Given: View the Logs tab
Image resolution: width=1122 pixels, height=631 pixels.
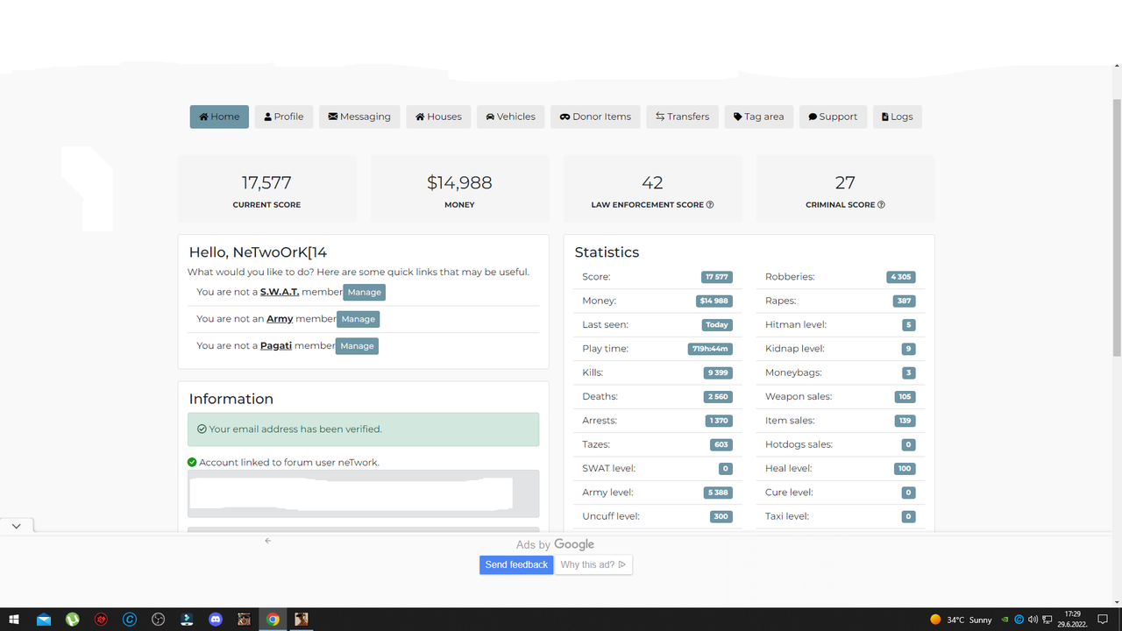Looking at the screenshot, I should (x=897, y=117).
